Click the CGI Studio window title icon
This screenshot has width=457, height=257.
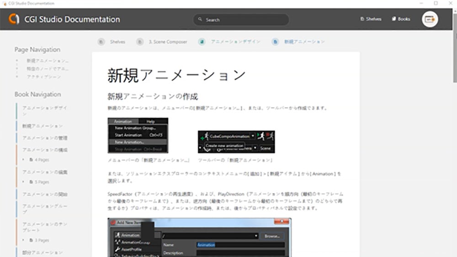[5, 4]
